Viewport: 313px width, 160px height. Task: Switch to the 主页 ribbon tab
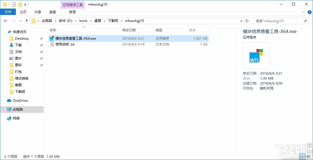point(23,12)
